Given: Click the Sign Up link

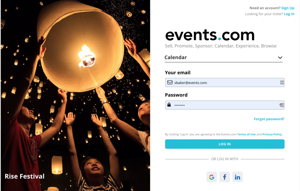Looking at the screenshot, I should pyautogui.click(x=288, y=8).
